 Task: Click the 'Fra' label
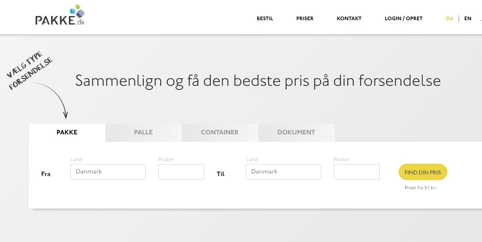(45, 174)
